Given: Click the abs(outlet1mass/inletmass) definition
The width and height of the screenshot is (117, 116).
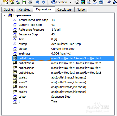Looking at the screenshot, I should tap(69, 77).
